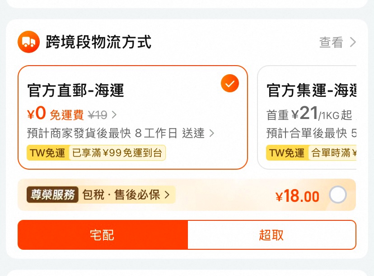This screenshot has width=374, height=276.
Task: Tap the 首重 ¥21/1KG起 price text
Action: coord(309,114)
